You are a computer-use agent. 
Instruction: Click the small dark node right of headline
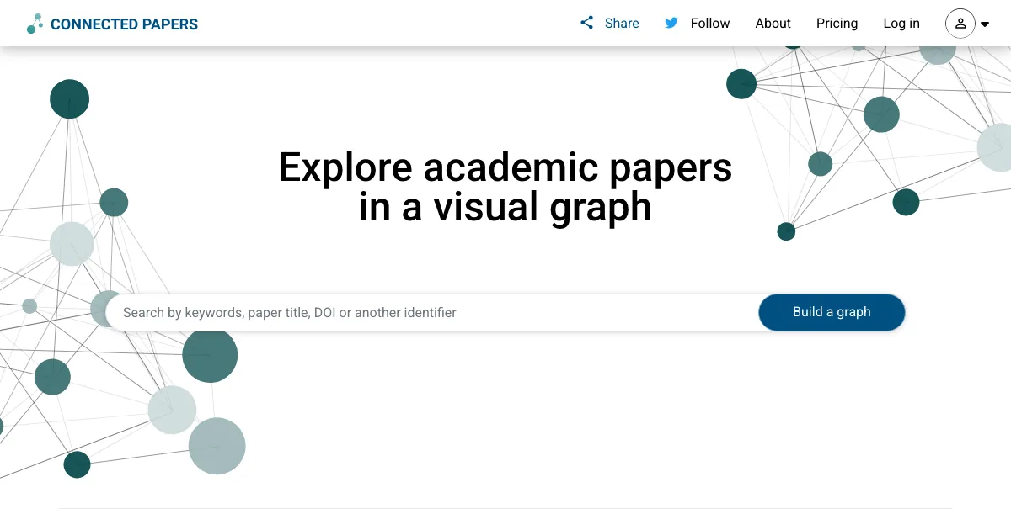(786, 231)
